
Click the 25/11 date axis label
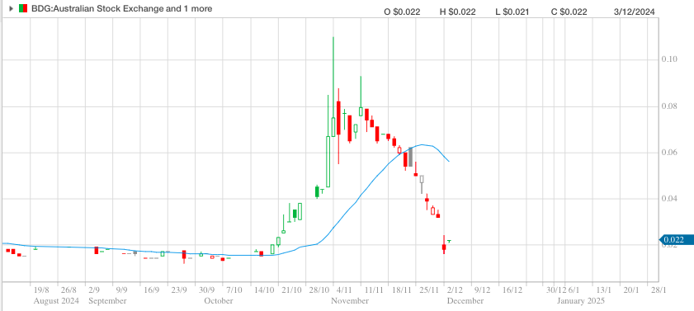coord(429,290)
